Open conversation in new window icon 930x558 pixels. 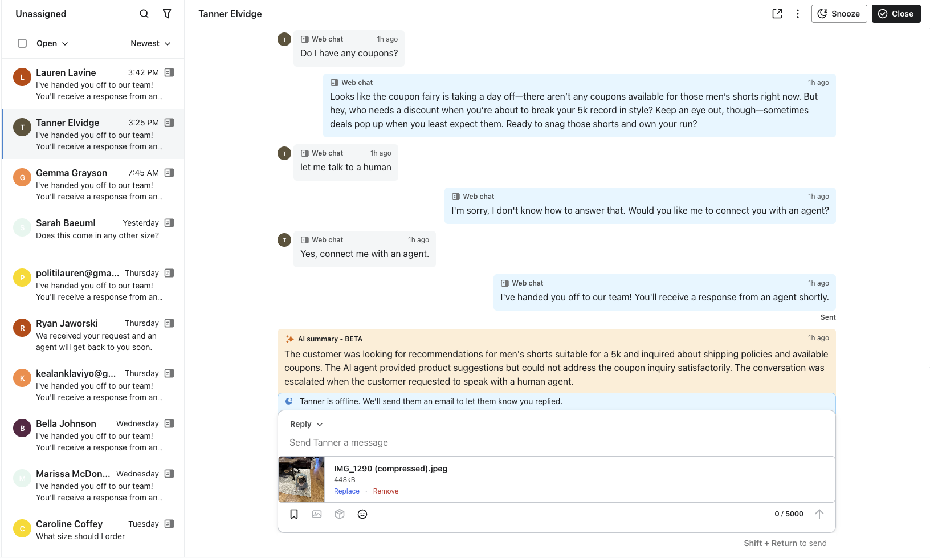[x=777, y=14]
